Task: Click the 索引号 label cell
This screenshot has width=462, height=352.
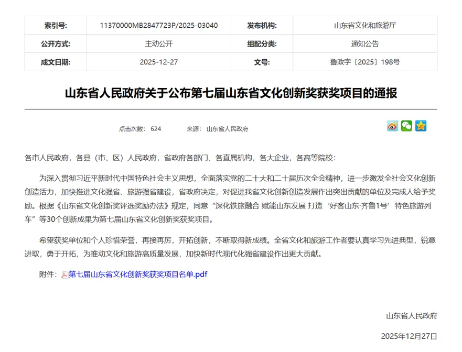Action: pos(56,25)
